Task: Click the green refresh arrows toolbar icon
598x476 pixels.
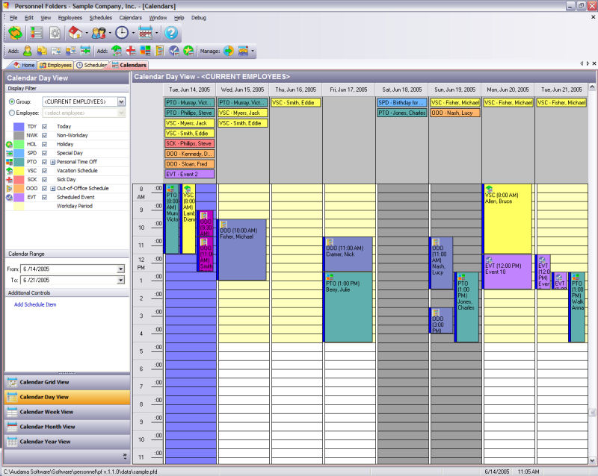Action: coord(15,33)
